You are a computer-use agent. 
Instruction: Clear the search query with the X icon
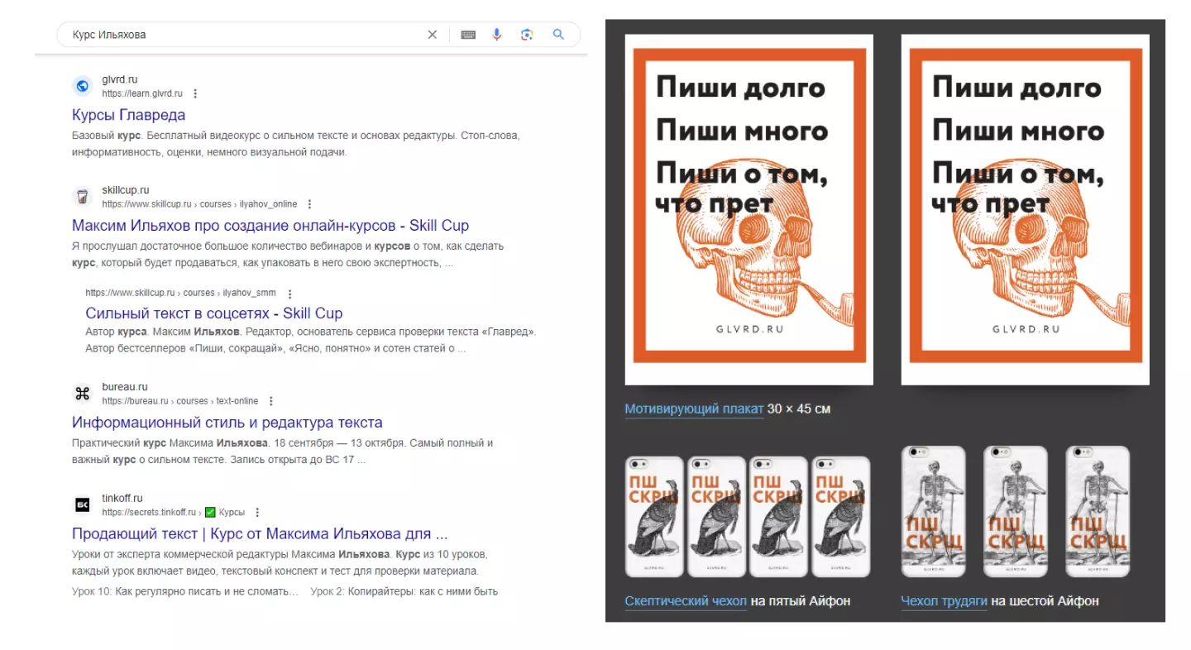pos(432,35)
